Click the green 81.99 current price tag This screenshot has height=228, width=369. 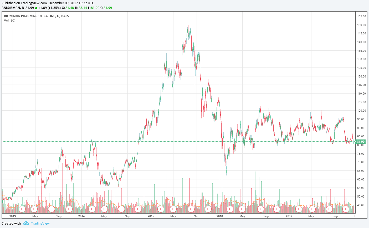pos(360,142)
